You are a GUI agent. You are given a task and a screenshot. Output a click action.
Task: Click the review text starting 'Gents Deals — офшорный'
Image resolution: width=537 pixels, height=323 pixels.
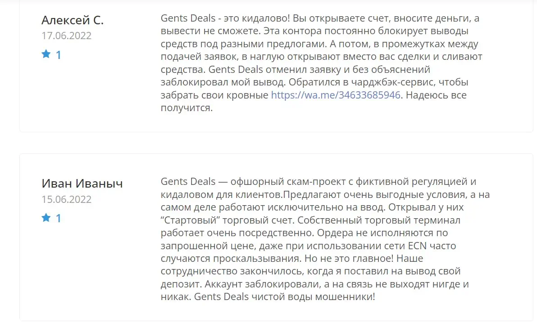tap(325, 239)
